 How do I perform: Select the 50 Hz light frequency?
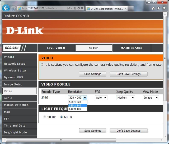pos(45,117)
